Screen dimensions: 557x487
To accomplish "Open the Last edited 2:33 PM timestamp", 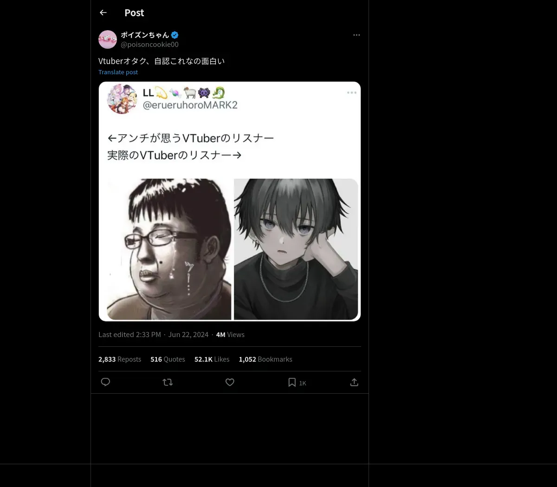I will (x=130, y=335).
